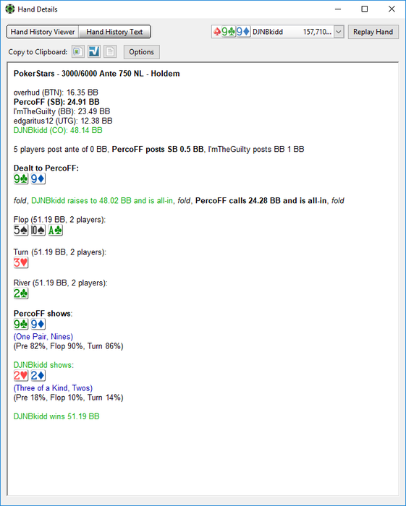
Task: Copy hand as plain text page icon
Action: click(110, 51)
